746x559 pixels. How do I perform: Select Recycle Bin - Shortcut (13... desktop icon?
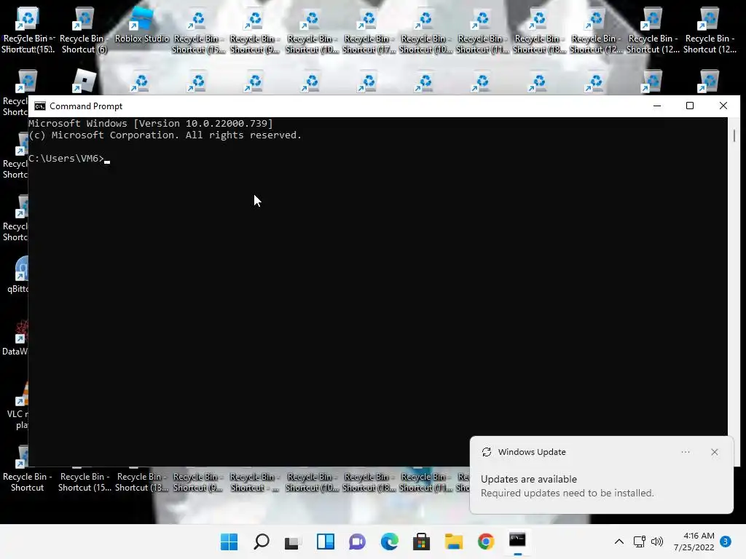coord(141,481)
